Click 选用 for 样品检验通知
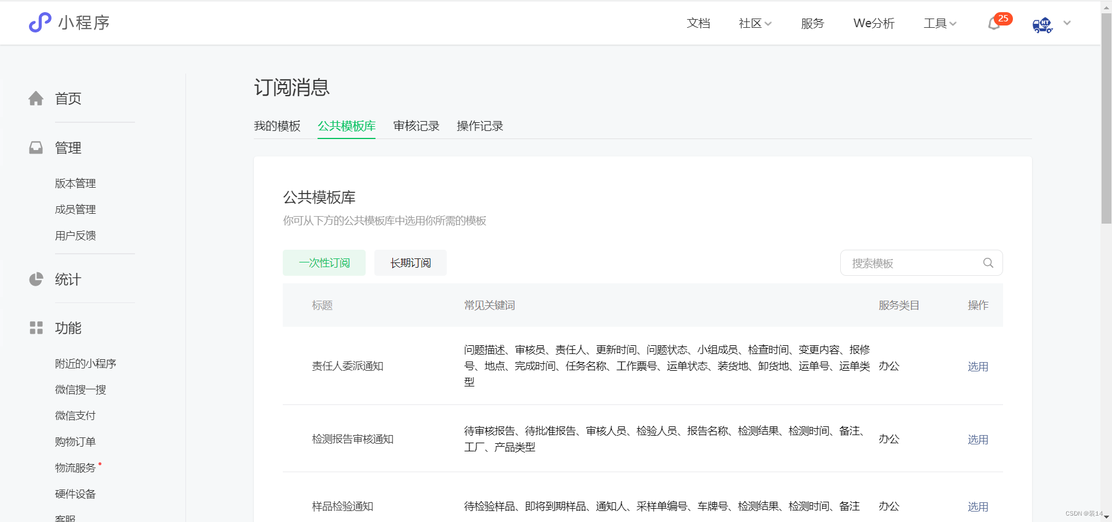Screen dimensions: 1112x522 (x=978, y=506)
